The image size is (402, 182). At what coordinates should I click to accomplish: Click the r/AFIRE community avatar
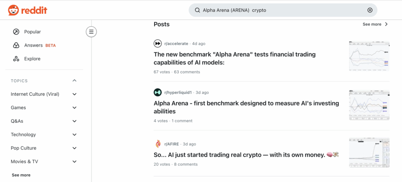tap(158, 144)
